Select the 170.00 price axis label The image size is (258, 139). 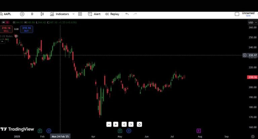[x=253, y=117]
